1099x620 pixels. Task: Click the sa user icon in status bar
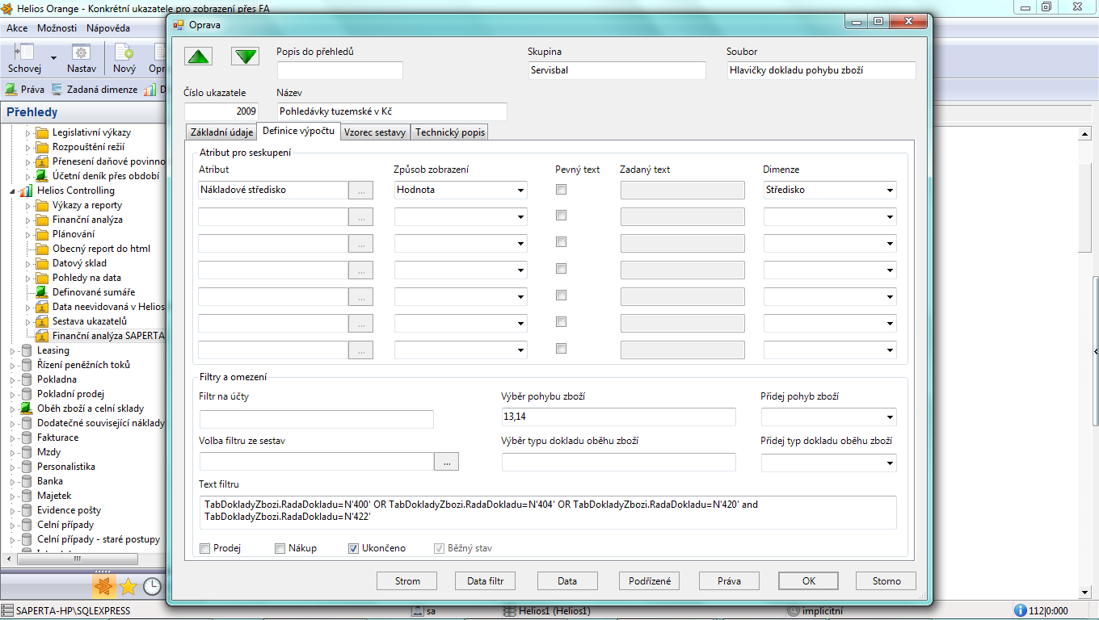418,611
